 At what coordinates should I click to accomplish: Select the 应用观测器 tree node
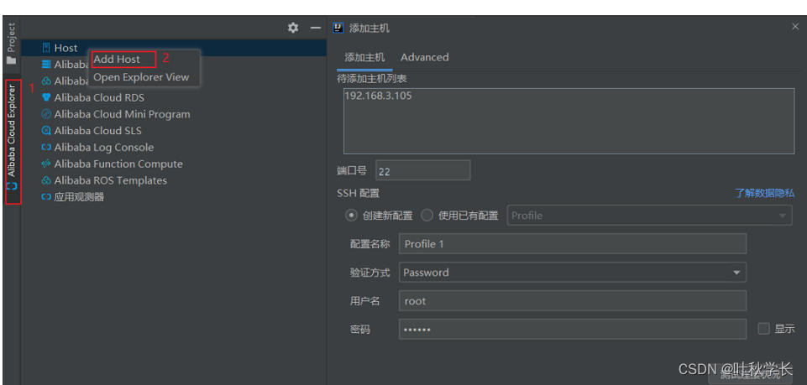tap(79, 197)
